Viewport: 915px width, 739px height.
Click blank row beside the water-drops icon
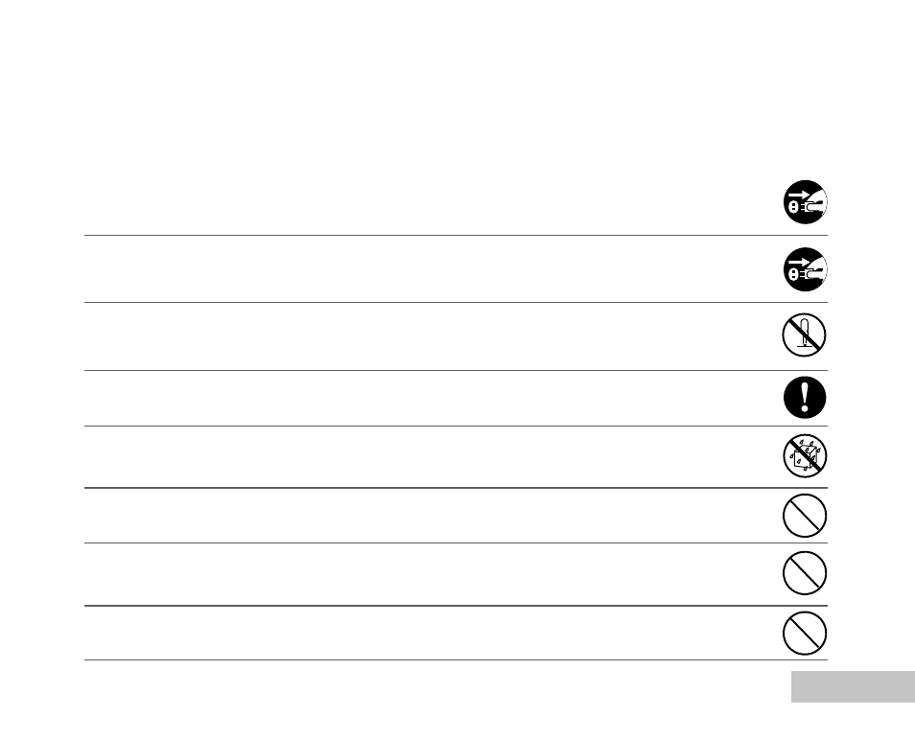tap(433, 456)
